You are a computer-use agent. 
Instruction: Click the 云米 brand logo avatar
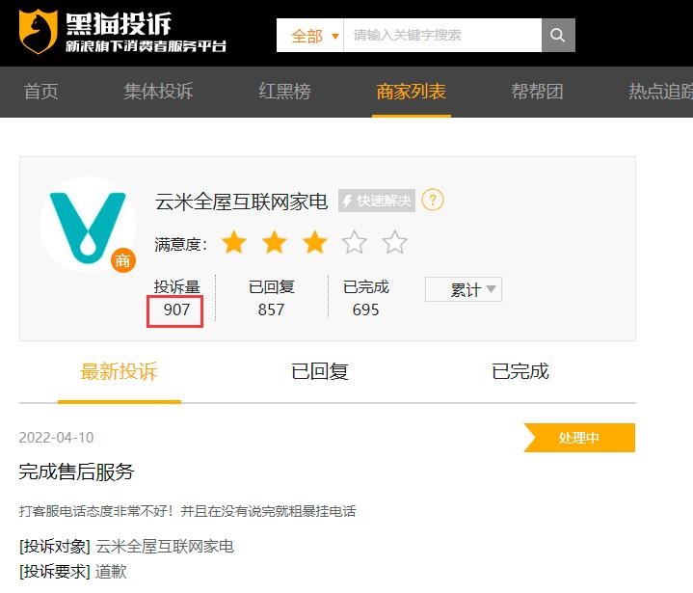[x=88, y=225]
